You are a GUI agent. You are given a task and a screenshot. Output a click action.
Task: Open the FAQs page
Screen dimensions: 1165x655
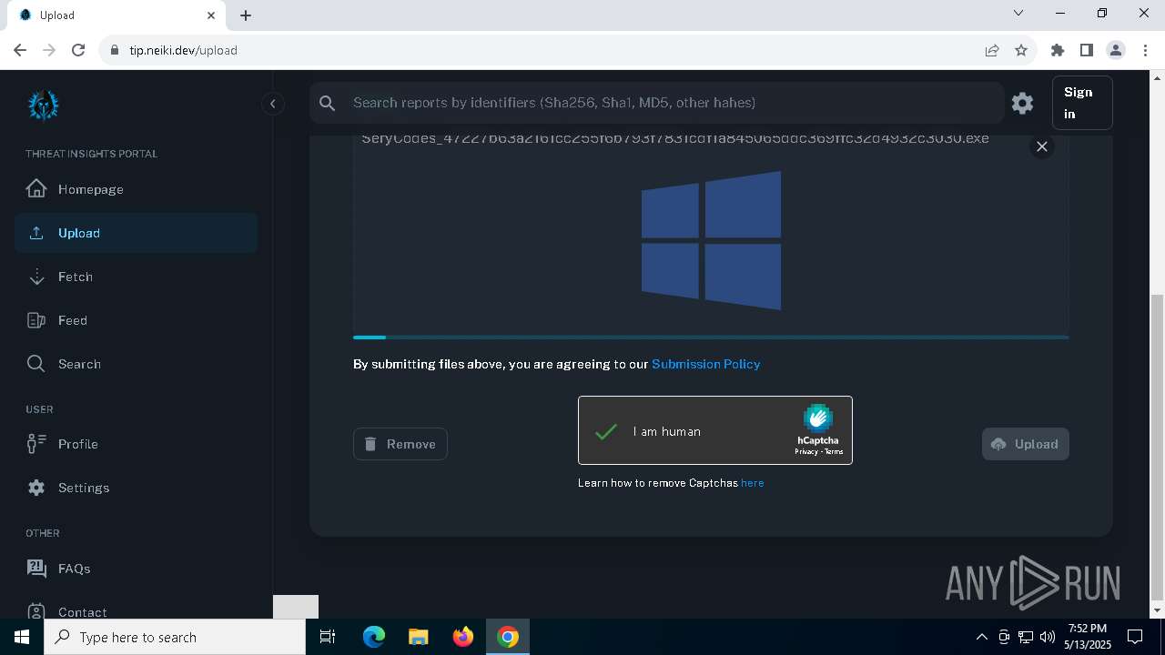tap(136, 569)
